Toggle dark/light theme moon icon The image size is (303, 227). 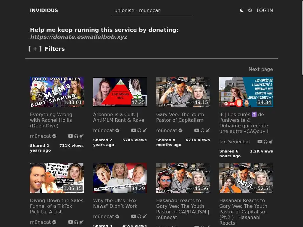point(241,10)
